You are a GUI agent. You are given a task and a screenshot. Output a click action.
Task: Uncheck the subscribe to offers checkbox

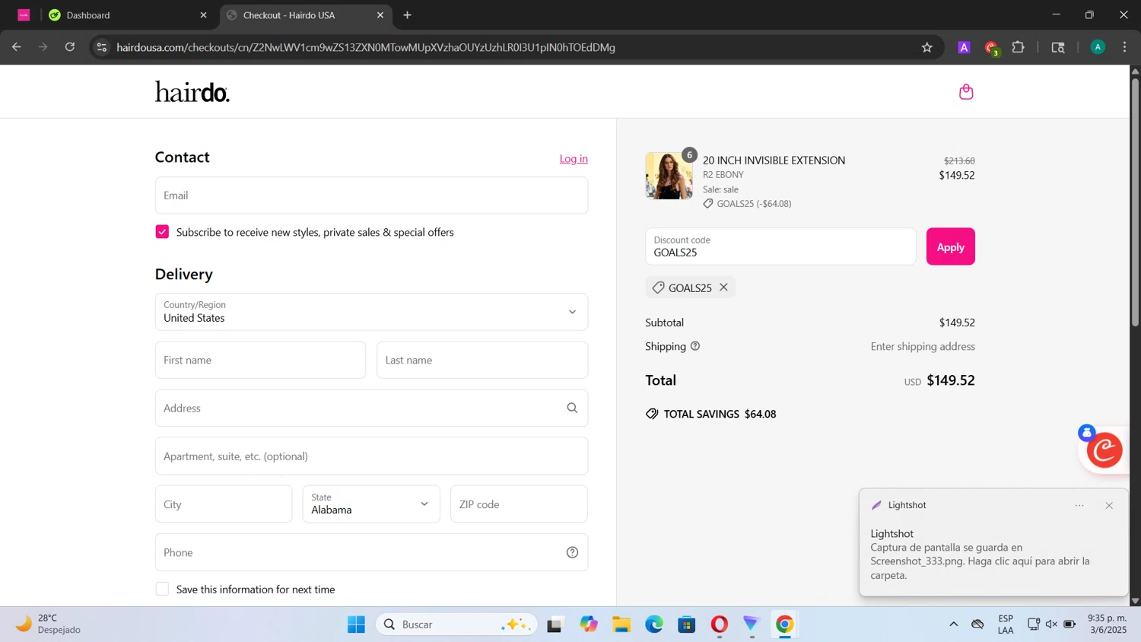[162, 232]
